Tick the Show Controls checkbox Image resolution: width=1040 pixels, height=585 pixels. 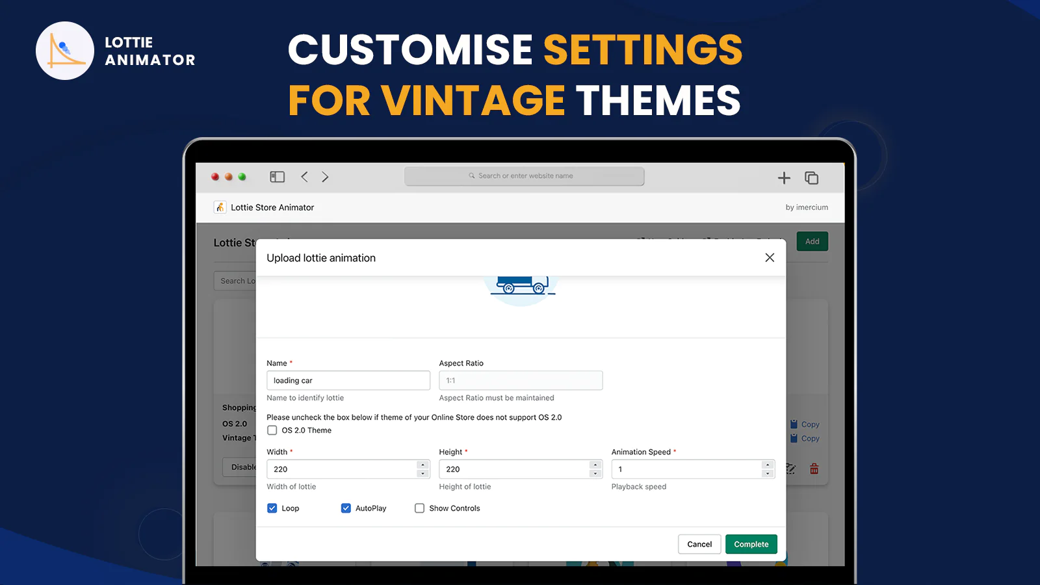(x=420, y=508)
